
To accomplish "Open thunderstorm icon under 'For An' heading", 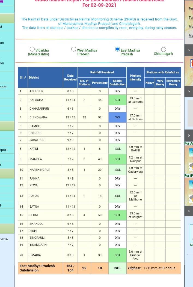I will (191, 166).
